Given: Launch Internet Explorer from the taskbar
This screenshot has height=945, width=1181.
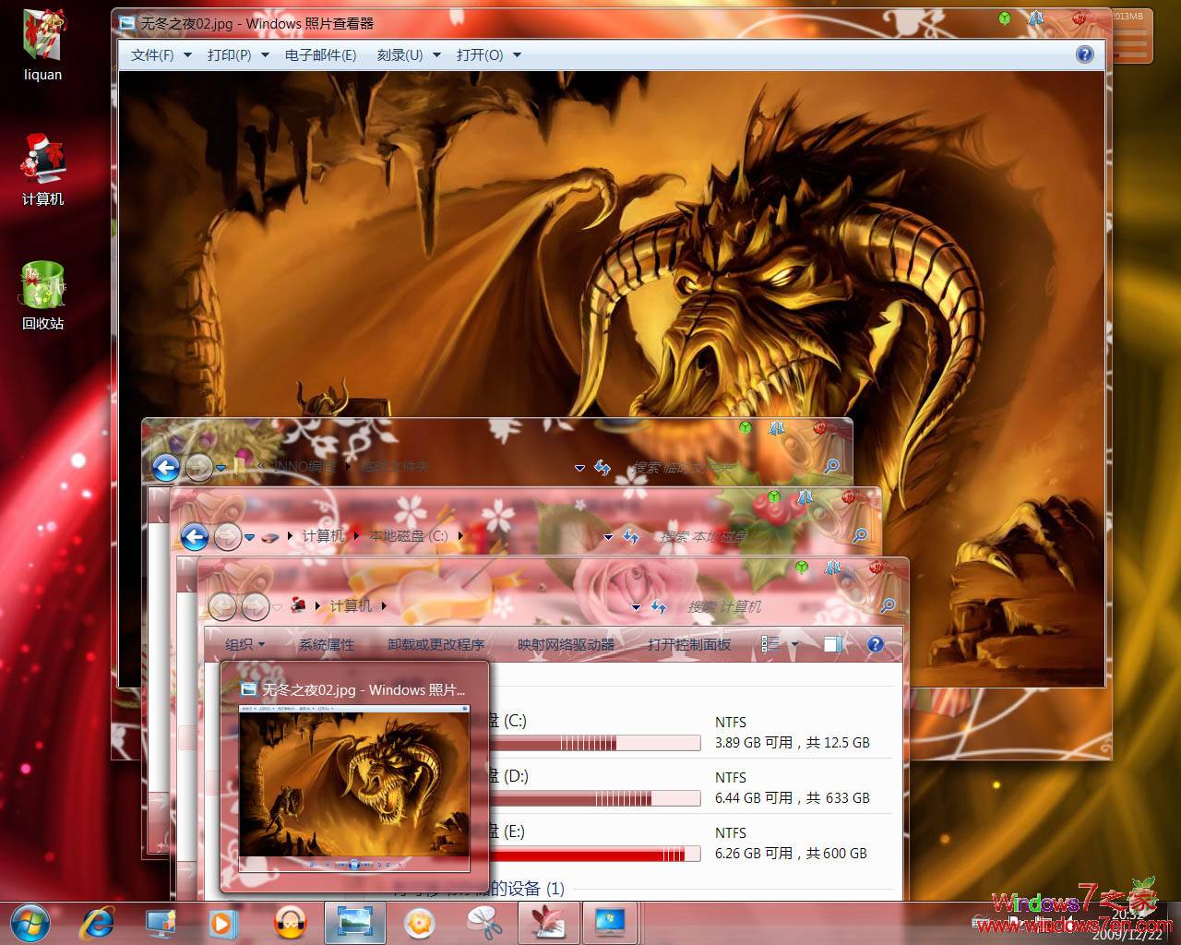Looking at the screenshot, I should (x=97, y=923).
